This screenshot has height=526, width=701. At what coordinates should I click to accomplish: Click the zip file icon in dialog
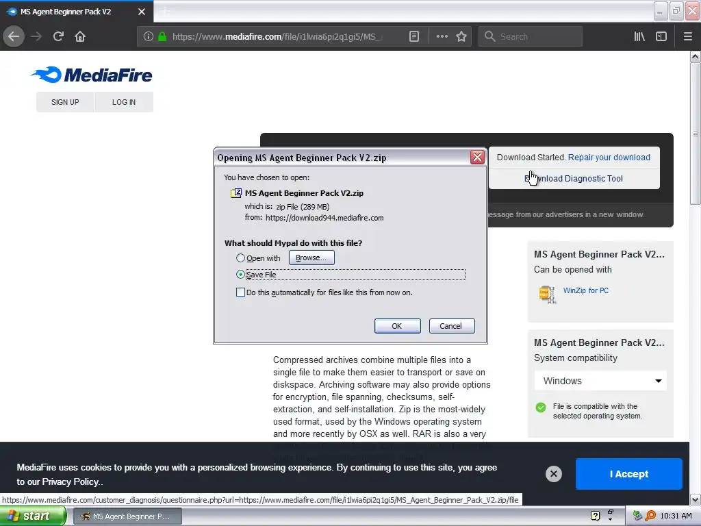pyautogui.click(x=236, y=192)
